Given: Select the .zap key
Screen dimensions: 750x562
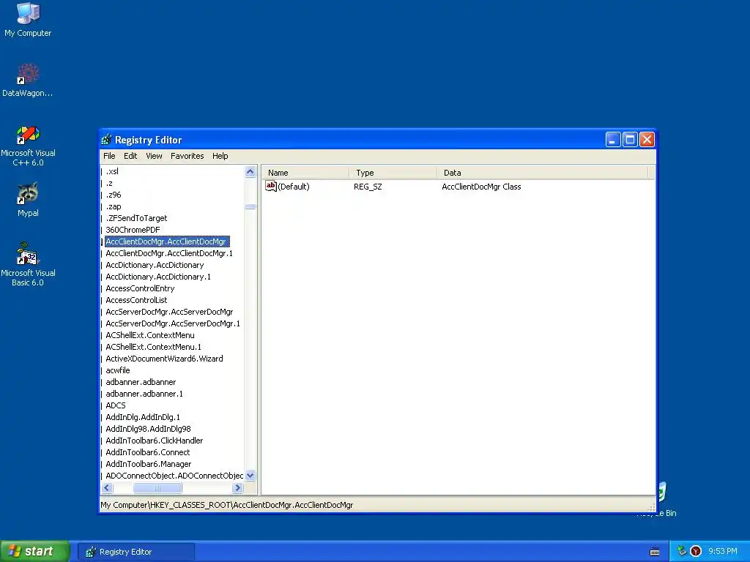Looking at the screenshot, I should point(114,206).
